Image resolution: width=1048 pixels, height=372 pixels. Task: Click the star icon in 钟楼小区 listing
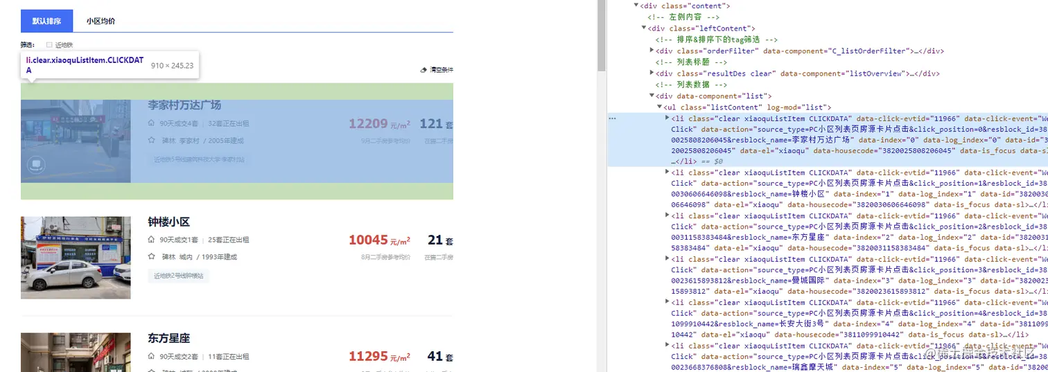point(151,256)
